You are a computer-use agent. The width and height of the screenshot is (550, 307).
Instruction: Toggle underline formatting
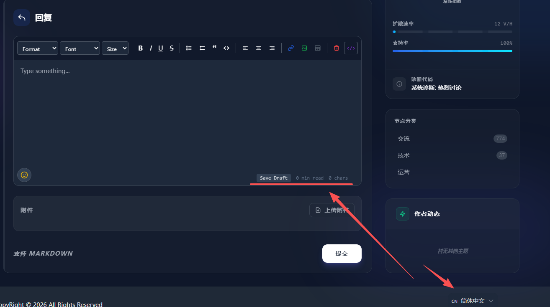(x=161, y=48)
